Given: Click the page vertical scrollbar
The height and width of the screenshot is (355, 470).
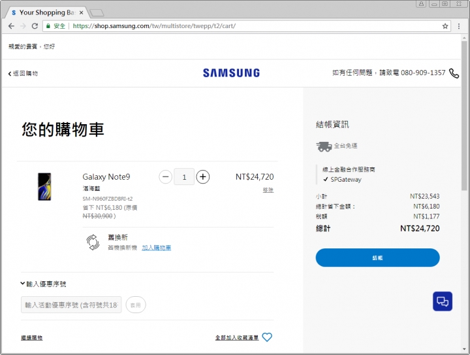Looking at the screenshot, I should 464,116.
